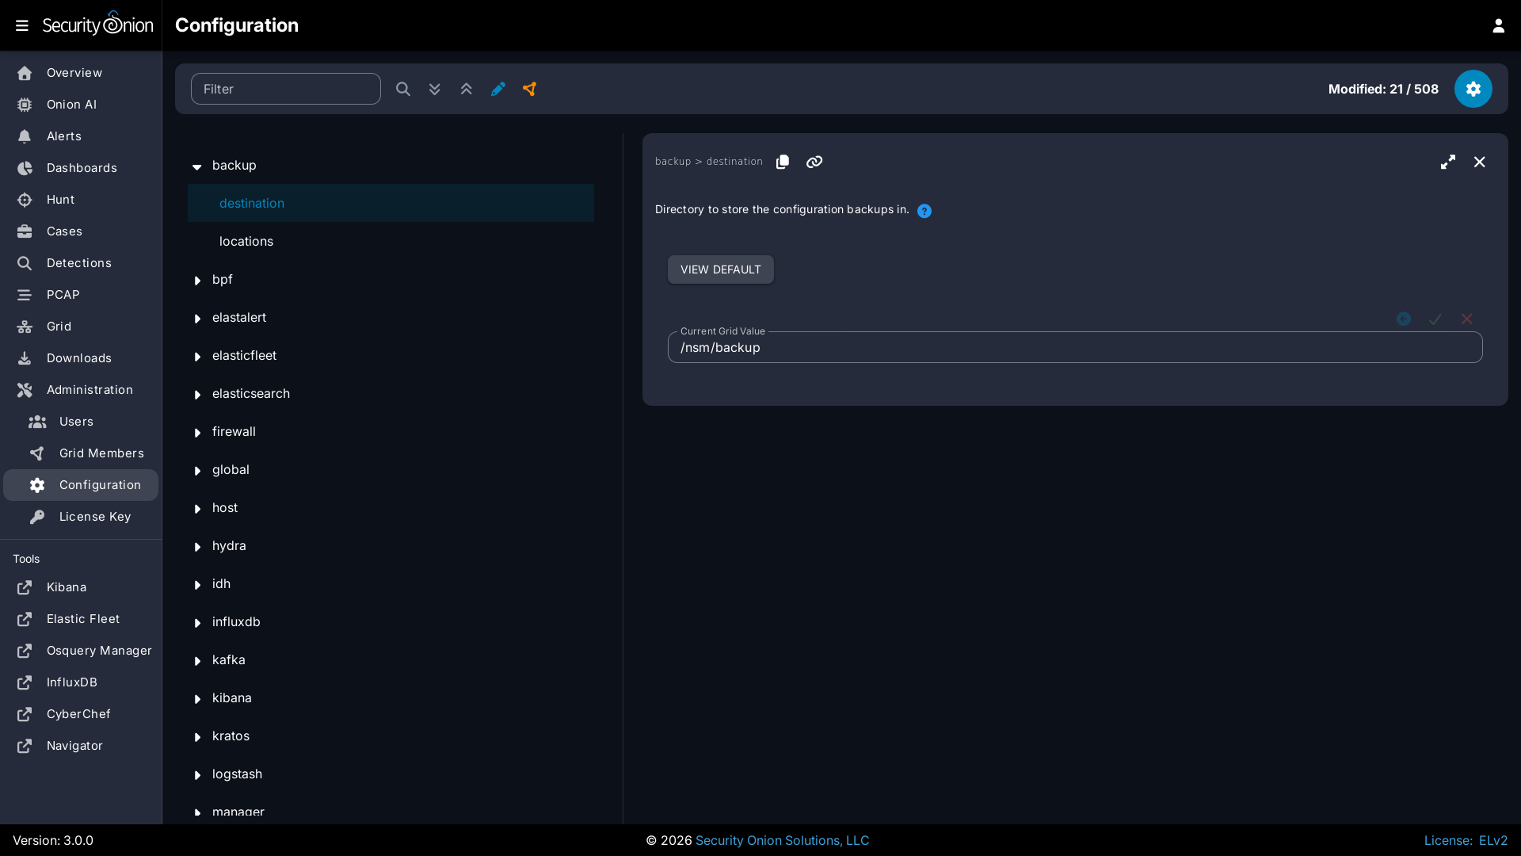
Task: Click the VIEW DEFAULT button
Action: click(720, 269)
